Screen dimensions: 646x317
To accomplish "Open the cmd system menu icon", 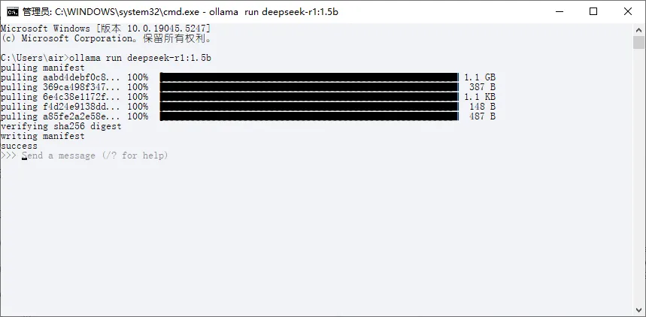I will point(12,11).
